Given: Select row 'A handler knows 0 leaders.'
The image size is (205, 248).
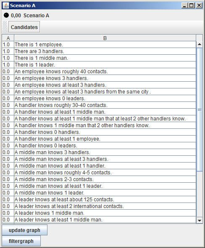Looking at the screenshot, I should [99, 146].
